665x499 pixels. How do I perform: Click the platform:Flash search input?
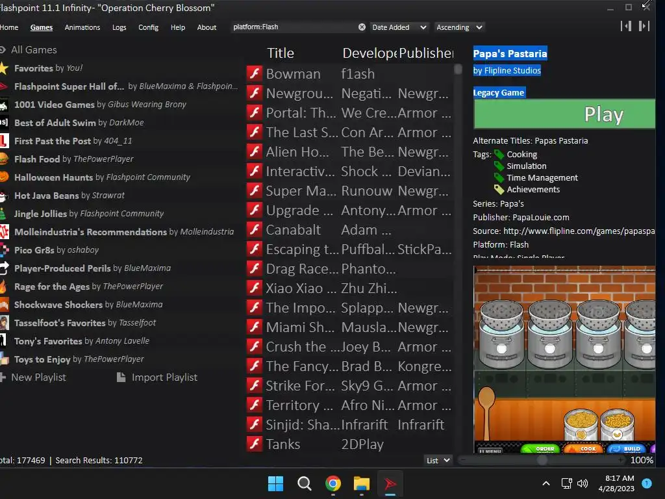tap(294, 27)
